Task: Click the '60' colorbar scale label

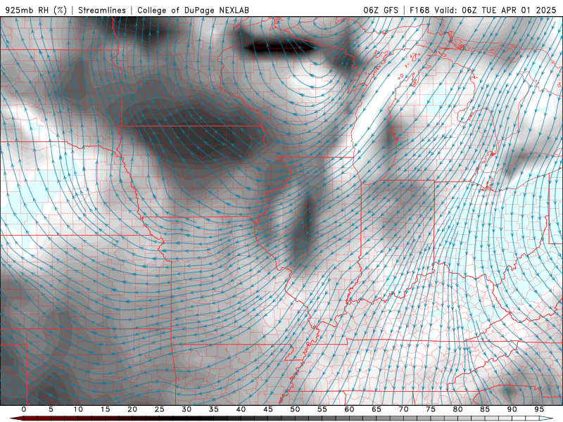Action: tap(349, 409)
